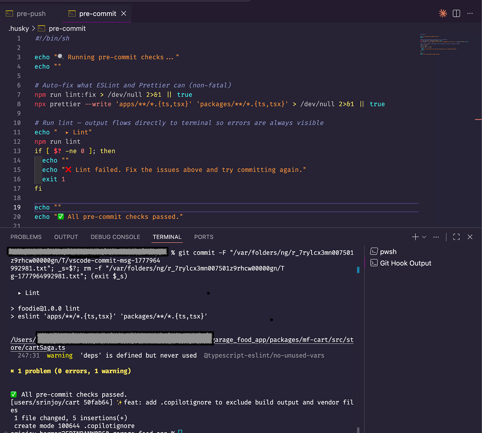
Task: Open the new terminal launch profile dropdown
Action: pyautogui.click(x=424, y=237)
